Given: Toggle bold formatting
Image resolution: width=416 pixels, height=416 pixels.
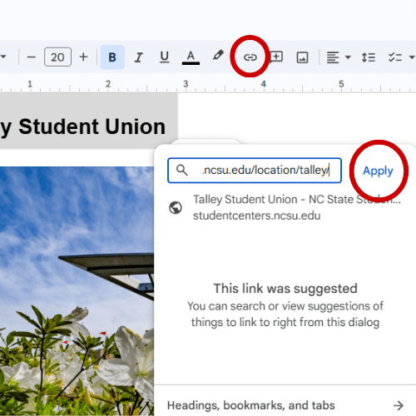Looking at the screenshot, I should point(112,57).
